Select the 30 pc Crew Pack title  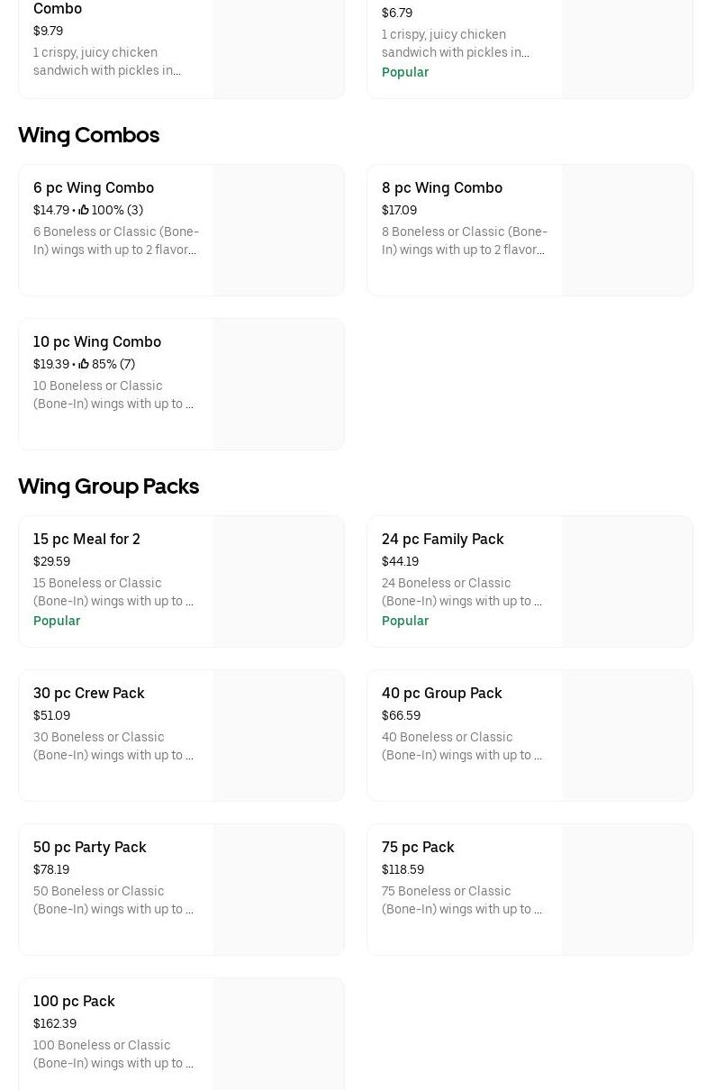[x=89, y=693]
